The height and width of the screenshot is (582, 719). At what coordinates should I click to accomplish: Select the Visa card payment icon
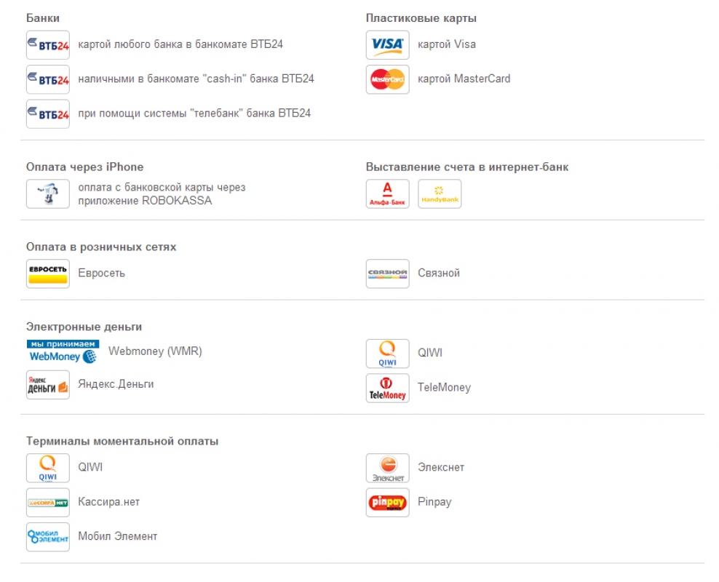tap(387, 45)
